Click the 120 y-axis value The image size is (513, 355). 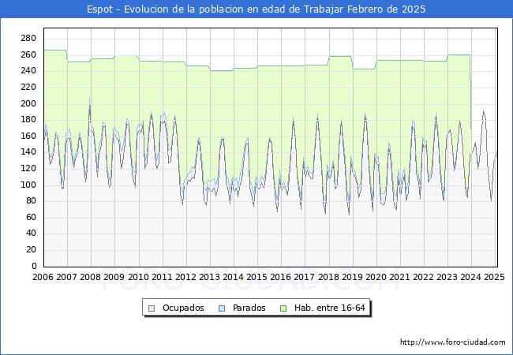[x=28, y=169]
